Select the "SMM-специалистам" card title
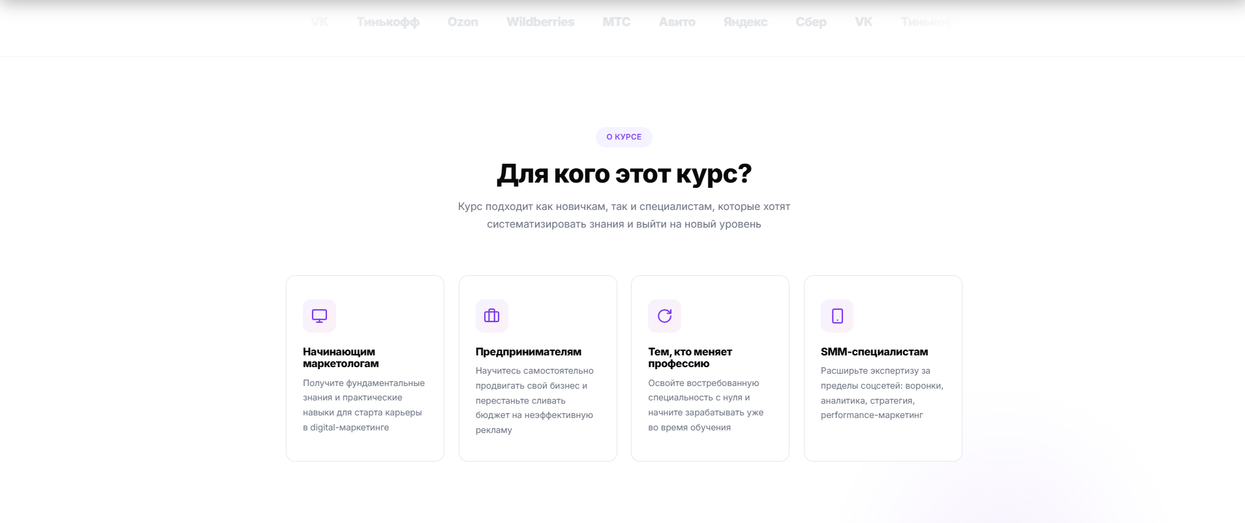This screenshot has width=1245, height=523. pyautogui.click(x=874, y=352)
